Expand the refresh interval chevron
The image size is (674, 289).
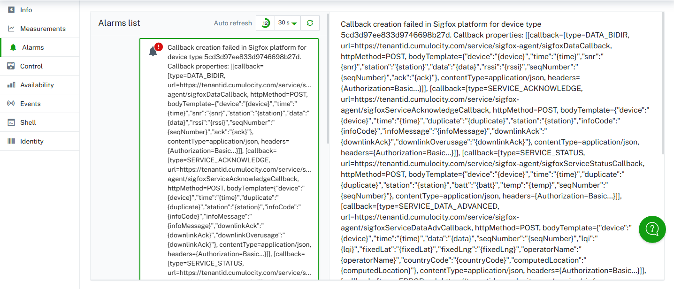[295, 23]
